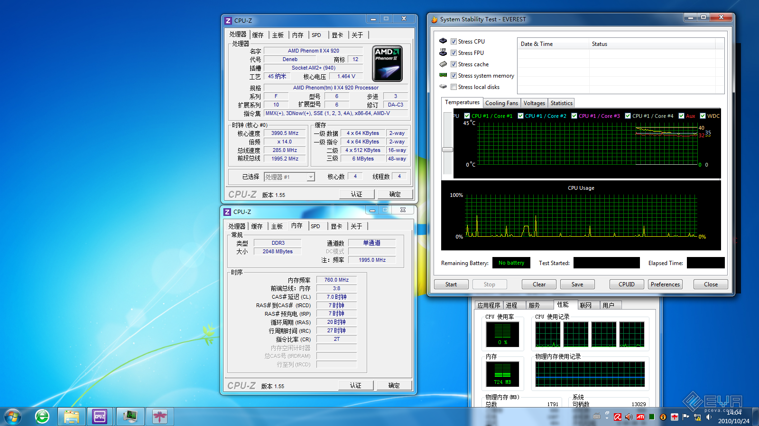The image size is (759, 426).
Task: Click the Stress local disks drive icon
Action: [x=443, y=87]
